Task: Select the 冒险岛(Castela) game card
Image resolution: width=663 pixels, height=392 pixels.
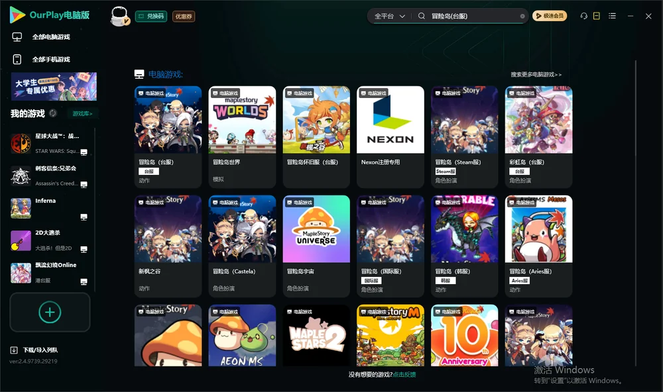Action: (242, 246)
